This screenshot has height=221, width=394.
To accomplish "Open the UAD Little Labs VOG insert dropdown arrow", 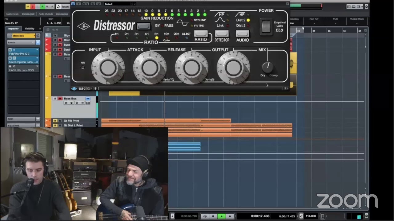I will (38, 66).
